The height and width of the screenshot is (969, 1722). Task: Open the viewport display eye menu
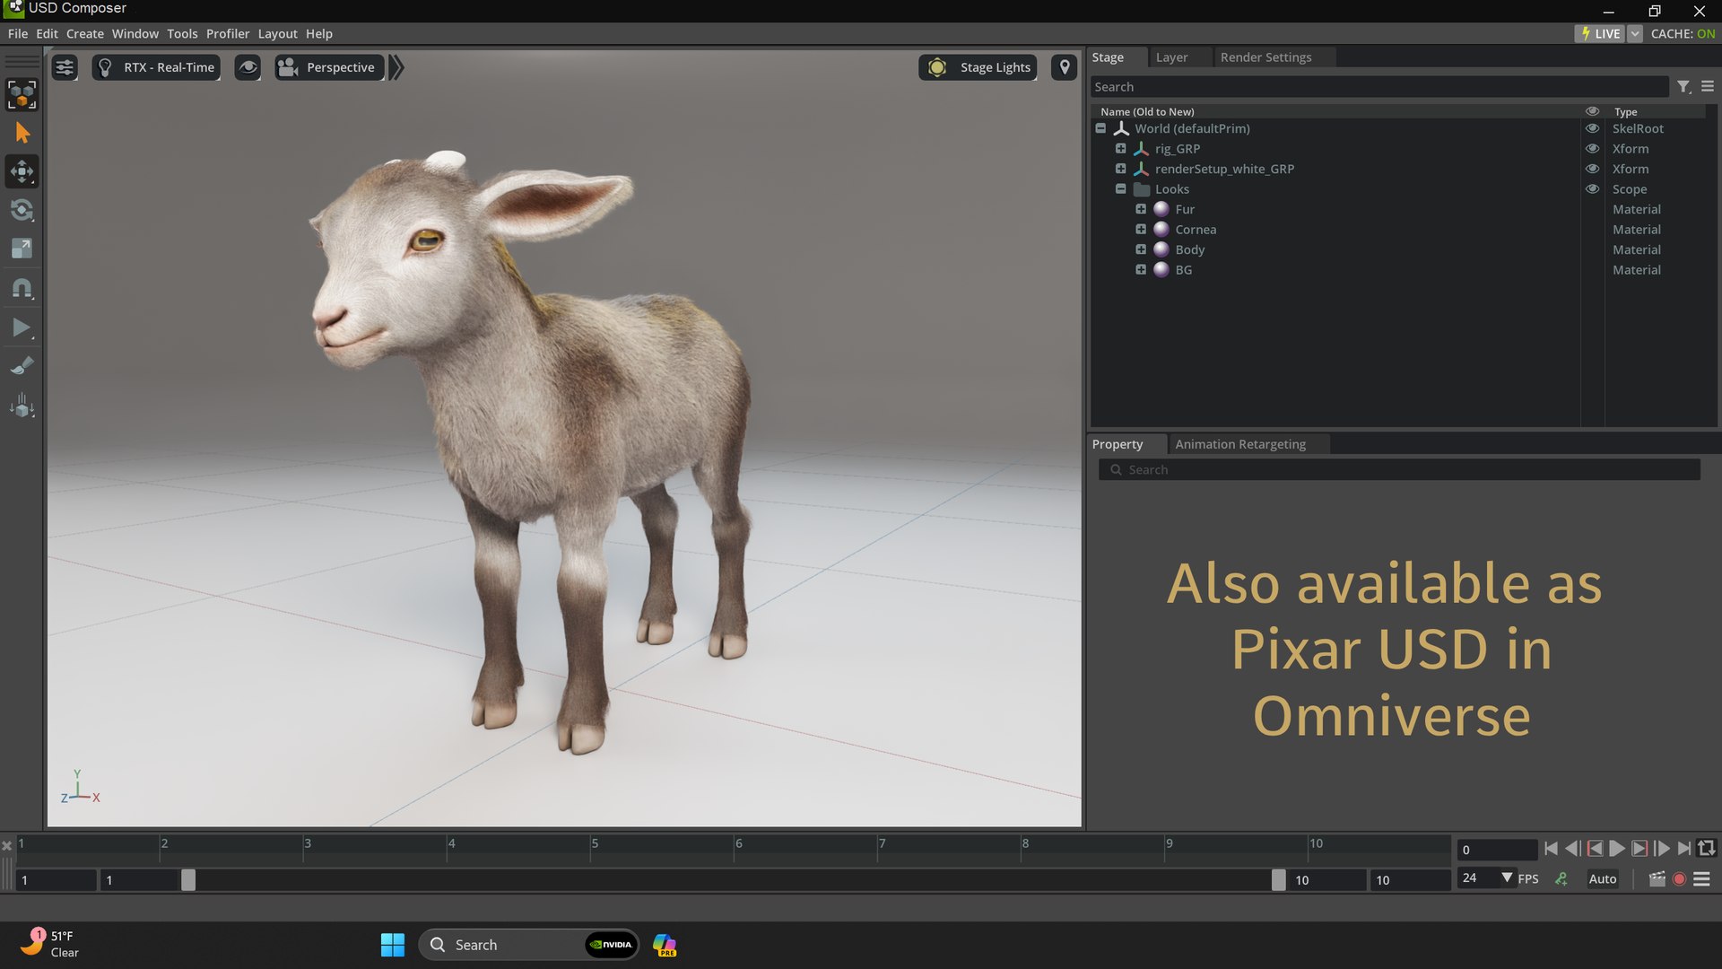pos(248,67)
